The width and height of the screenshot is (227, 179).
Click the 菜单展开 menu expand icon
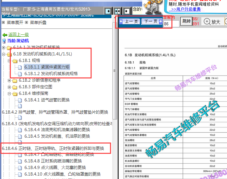(3, 23)
